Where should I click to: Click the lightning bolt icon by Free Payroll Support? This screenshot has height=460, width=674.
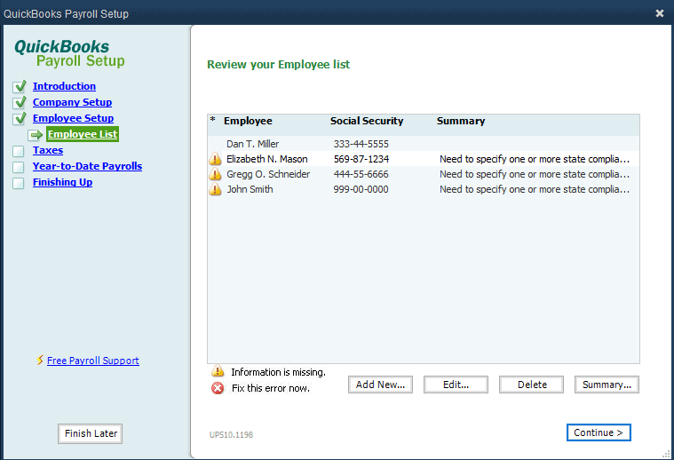[x=40, y=360]
